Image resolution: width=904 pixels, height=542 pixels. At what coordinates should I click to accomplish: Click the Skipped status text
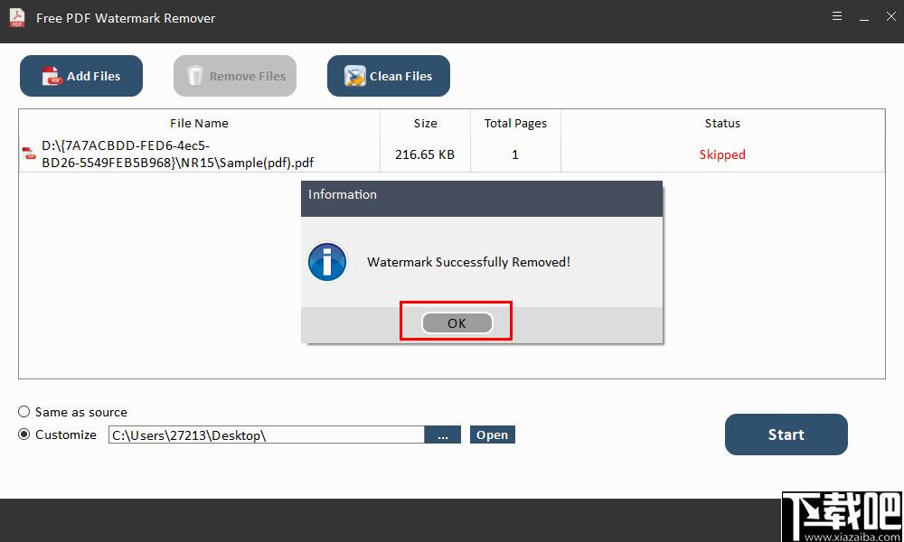tap(722, 154)
